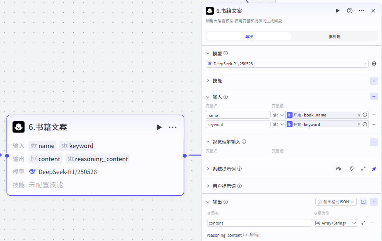Click the AI sparkle optimize icon
Image resolution: width=382 pixels, height=241 pixels.
click(374, 168)
